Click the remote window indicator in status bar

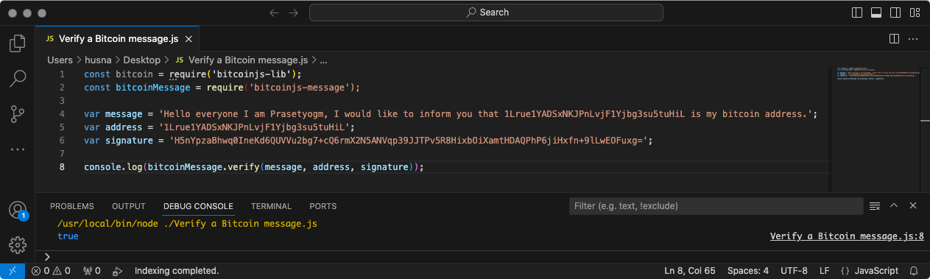[x=13, y=271]
